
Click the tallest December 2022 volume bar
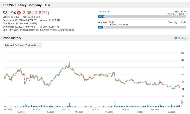pos(31,104)
